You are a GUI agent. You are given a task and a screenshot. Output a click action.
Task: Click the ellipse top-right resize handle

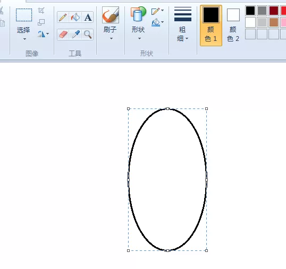206,108
